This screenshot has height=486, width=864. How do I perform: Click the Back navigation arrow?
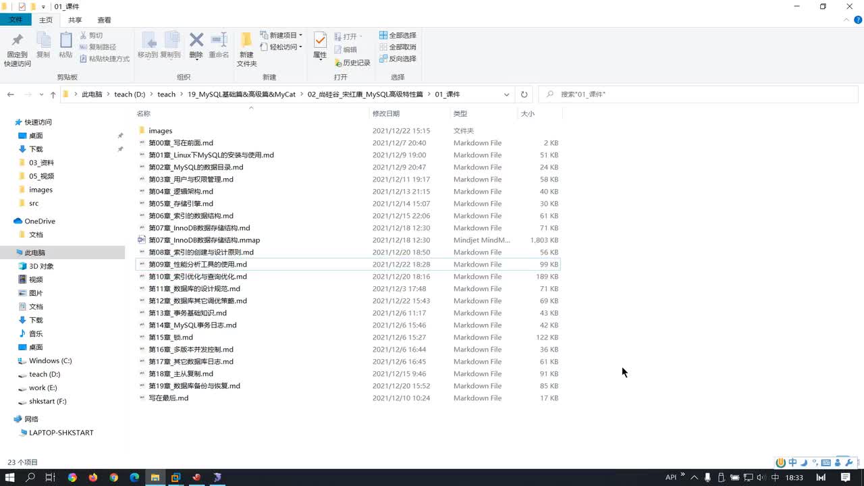click(x=10, y=94)
